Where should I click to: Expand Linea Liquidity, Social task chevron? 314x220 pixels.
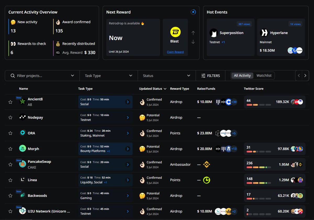(128, 180)
